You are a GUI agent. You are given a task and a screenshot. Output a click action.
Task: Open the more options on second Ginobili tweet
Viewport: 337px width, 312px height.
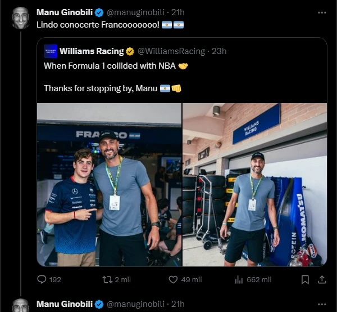(321, 304)
